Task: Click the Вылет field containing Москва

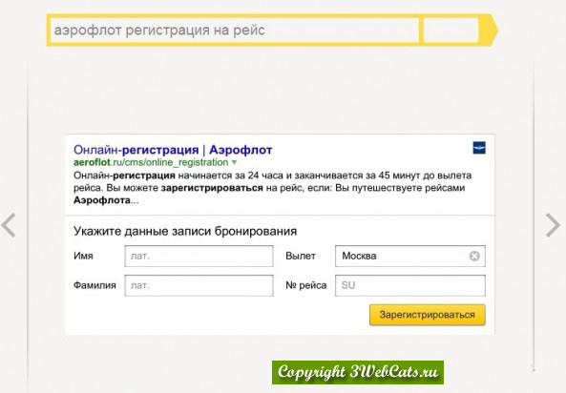Action: pos(410,257)
